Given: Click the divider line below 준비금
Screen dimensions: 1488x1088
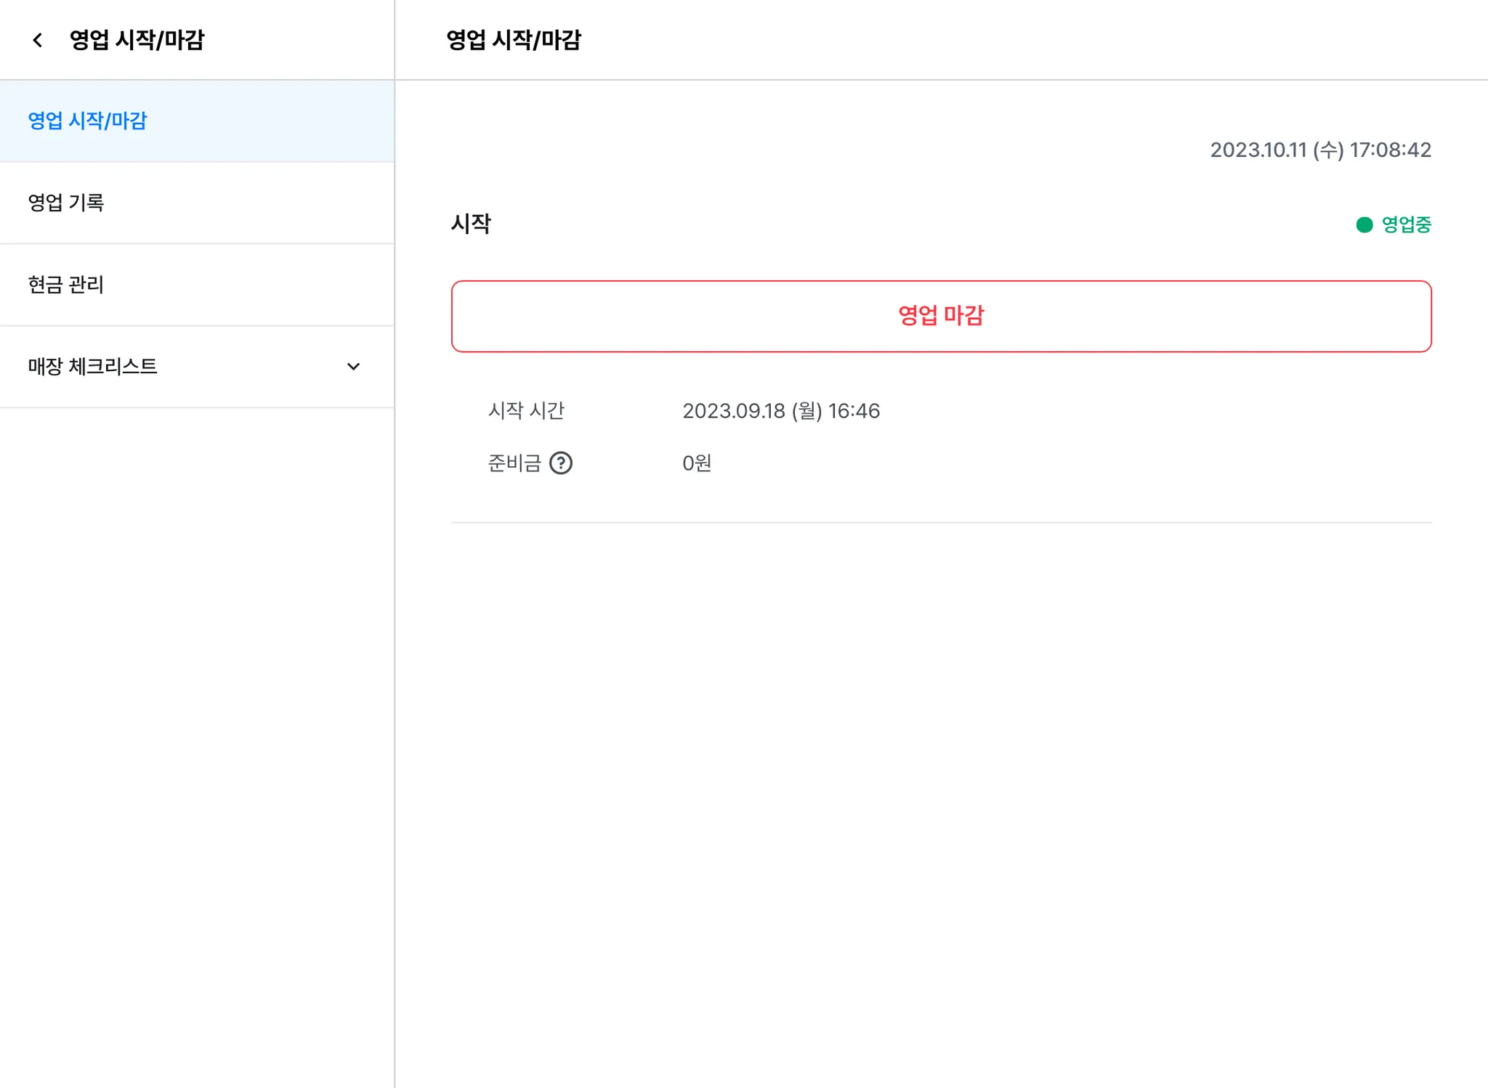Looking at the screenshot, I should [x=941, y=522].
